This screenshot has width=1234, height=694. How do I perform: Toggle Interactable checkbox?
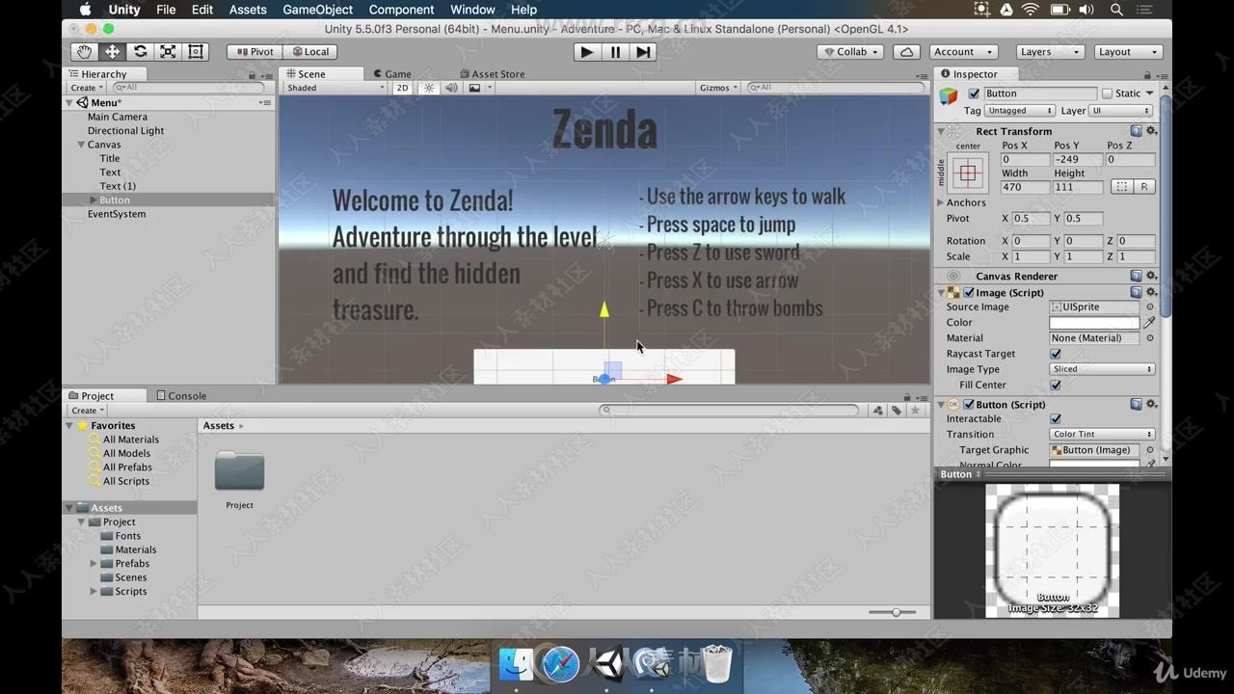pyautogui.click(x=1056, y=418)
